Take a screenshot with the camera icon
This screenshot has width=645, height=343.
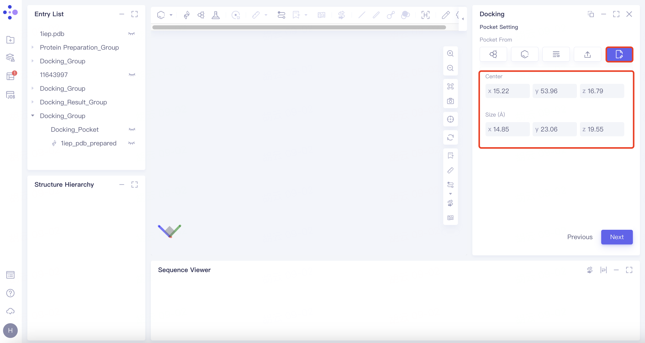(x=450, y=101)
